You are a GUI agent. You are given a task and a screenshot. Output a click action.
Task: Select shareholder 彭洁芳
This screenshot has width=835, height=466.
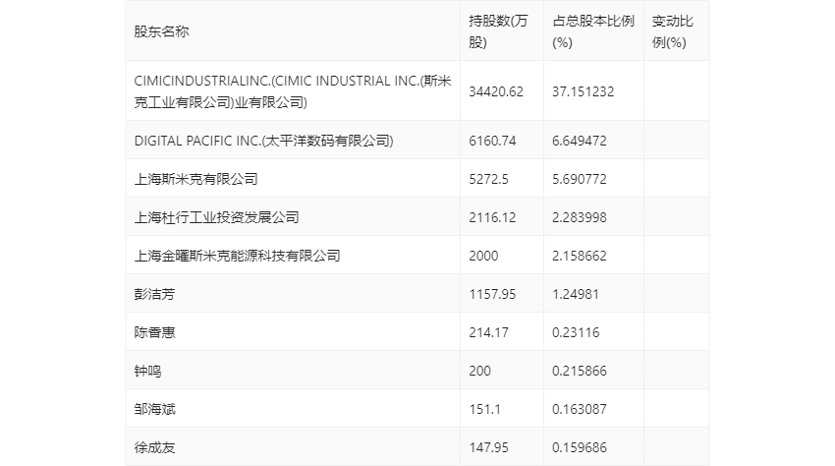click(x=154, y=294)
